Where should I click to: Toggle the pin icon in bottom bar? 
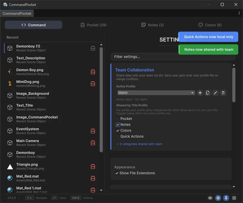point(226,198)
